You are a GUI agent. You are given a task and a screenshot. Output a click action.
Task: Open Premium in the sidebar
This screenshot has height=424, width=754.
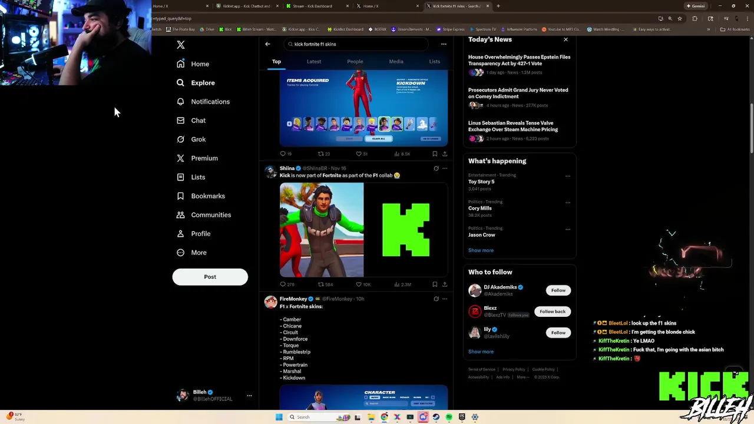[x=197, y=158]
